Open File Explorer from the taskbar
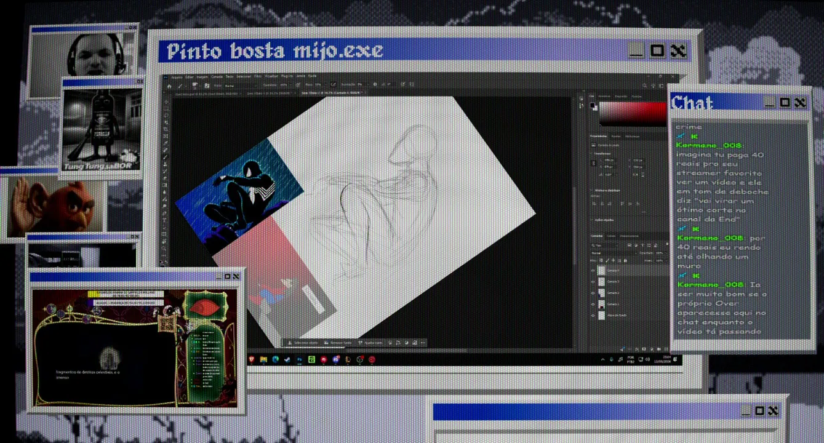This screenshot has width=824, height=443. click(x=263, y=359)
